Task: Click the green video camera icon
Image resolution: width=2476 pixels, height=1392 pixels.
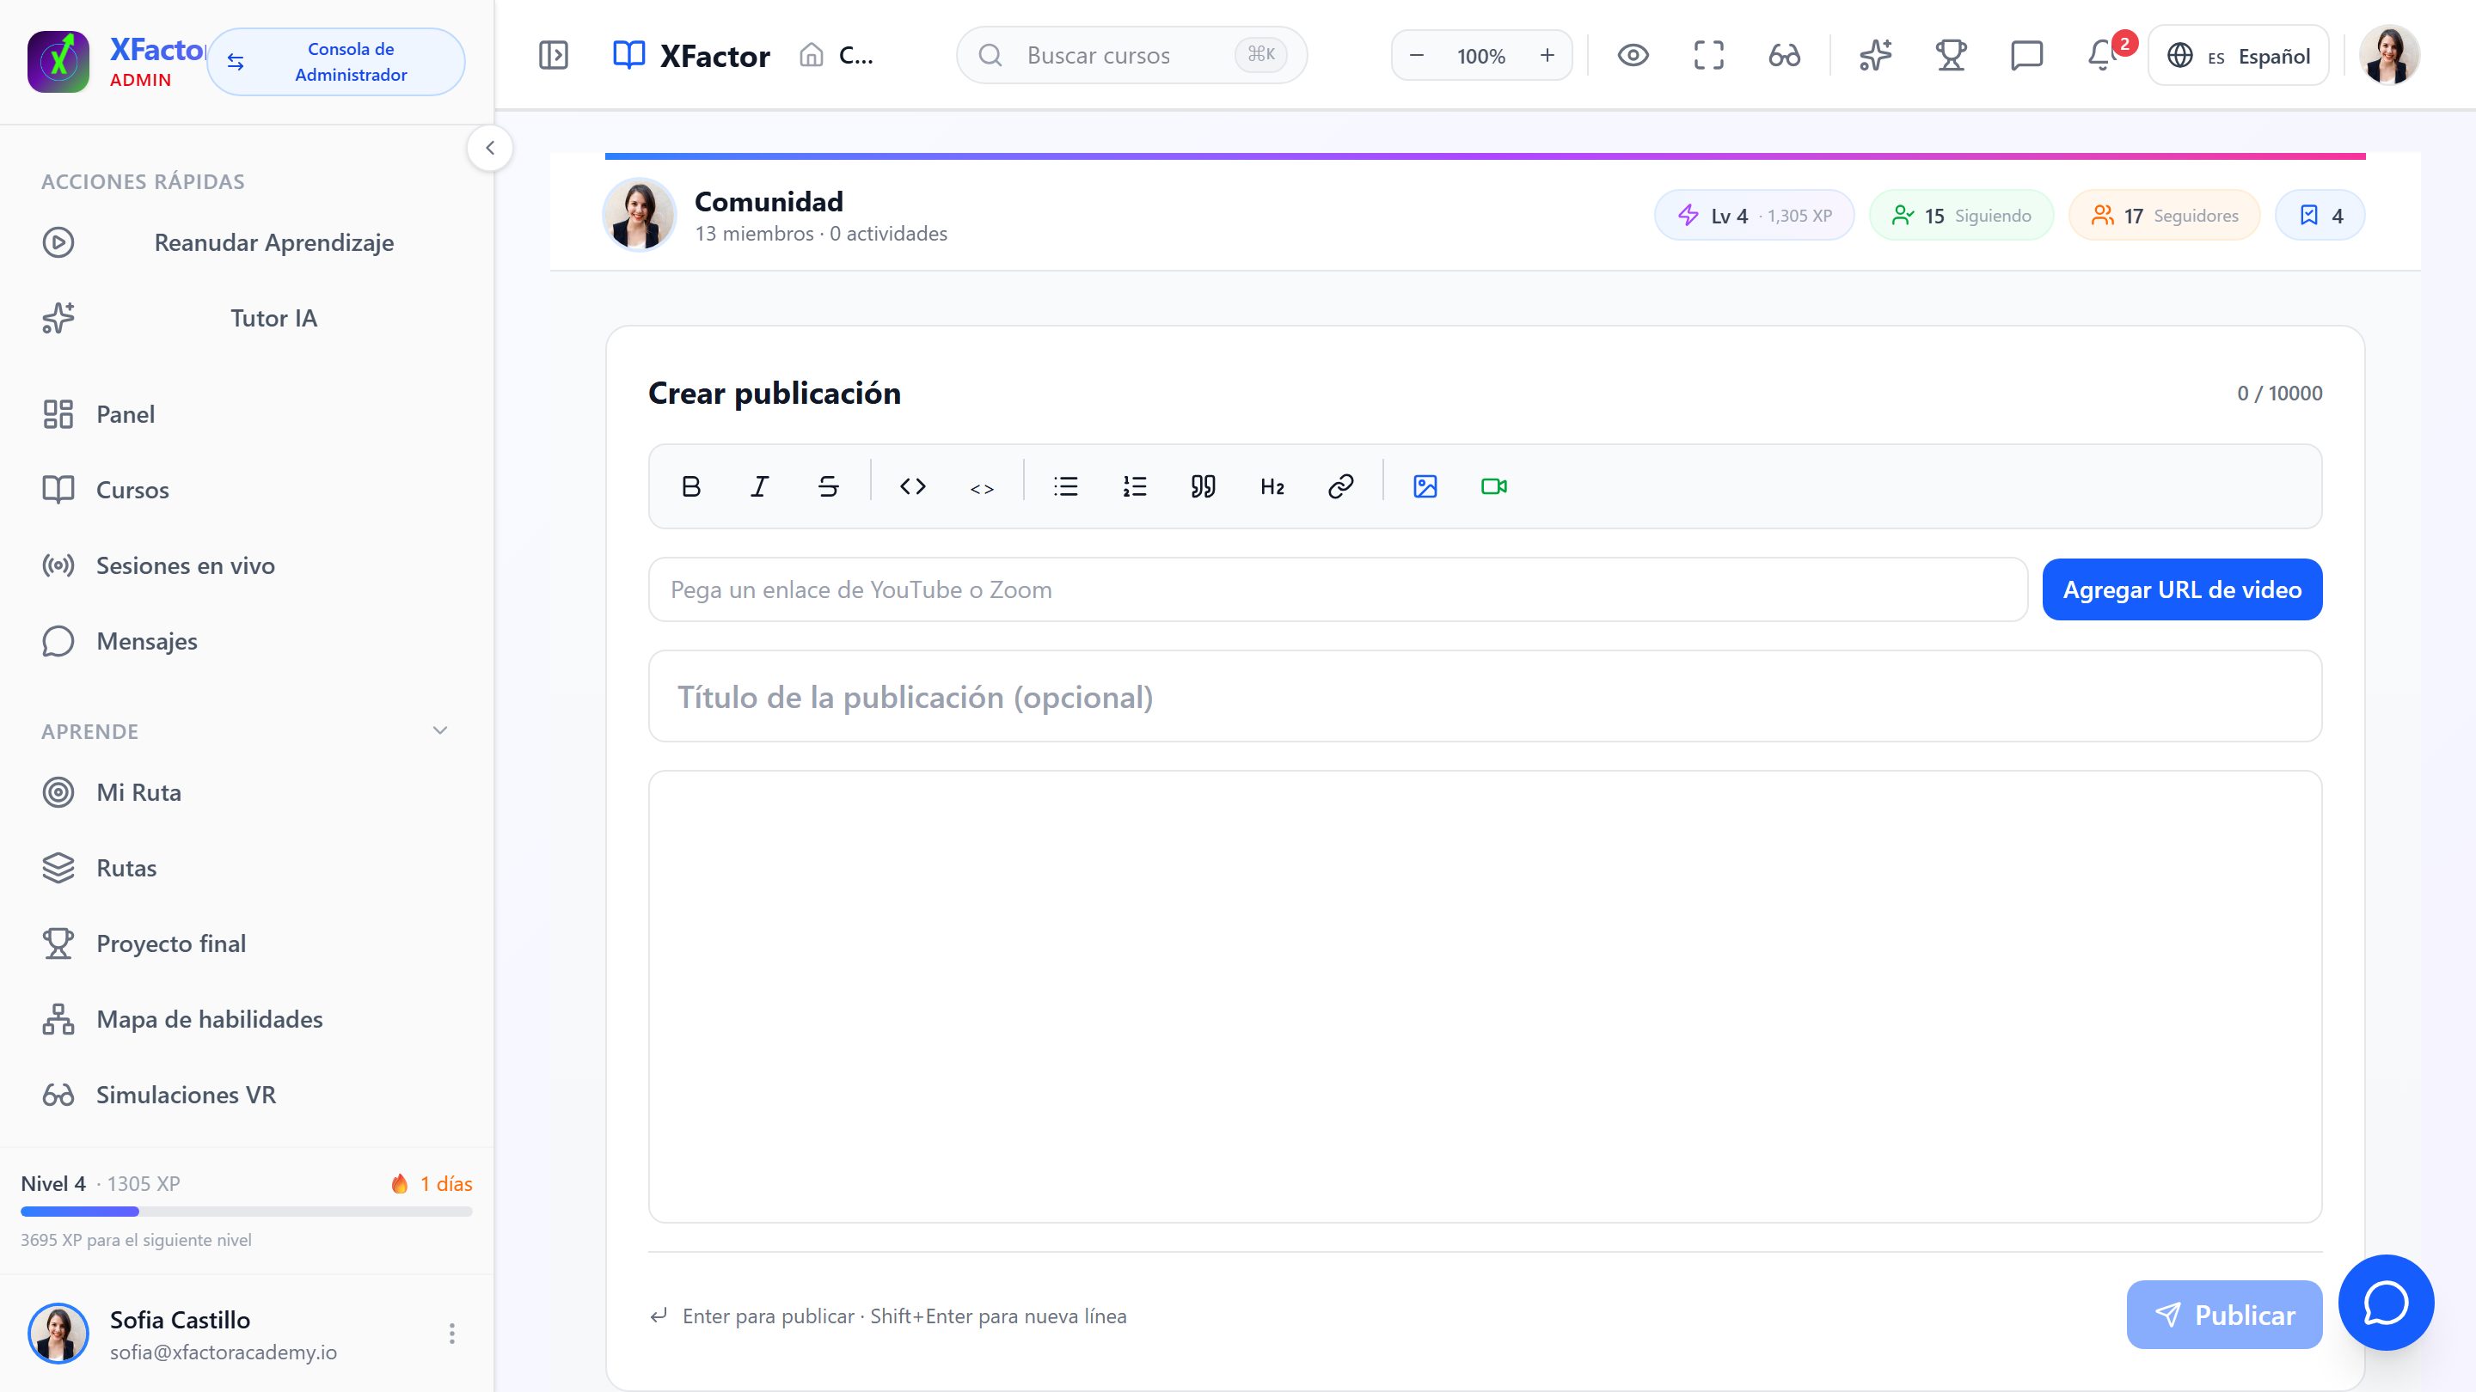Action: point(1493,486)
